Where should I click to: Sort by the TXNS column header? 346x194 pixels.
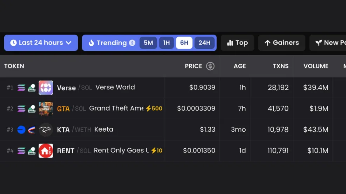tap(280, 66)
